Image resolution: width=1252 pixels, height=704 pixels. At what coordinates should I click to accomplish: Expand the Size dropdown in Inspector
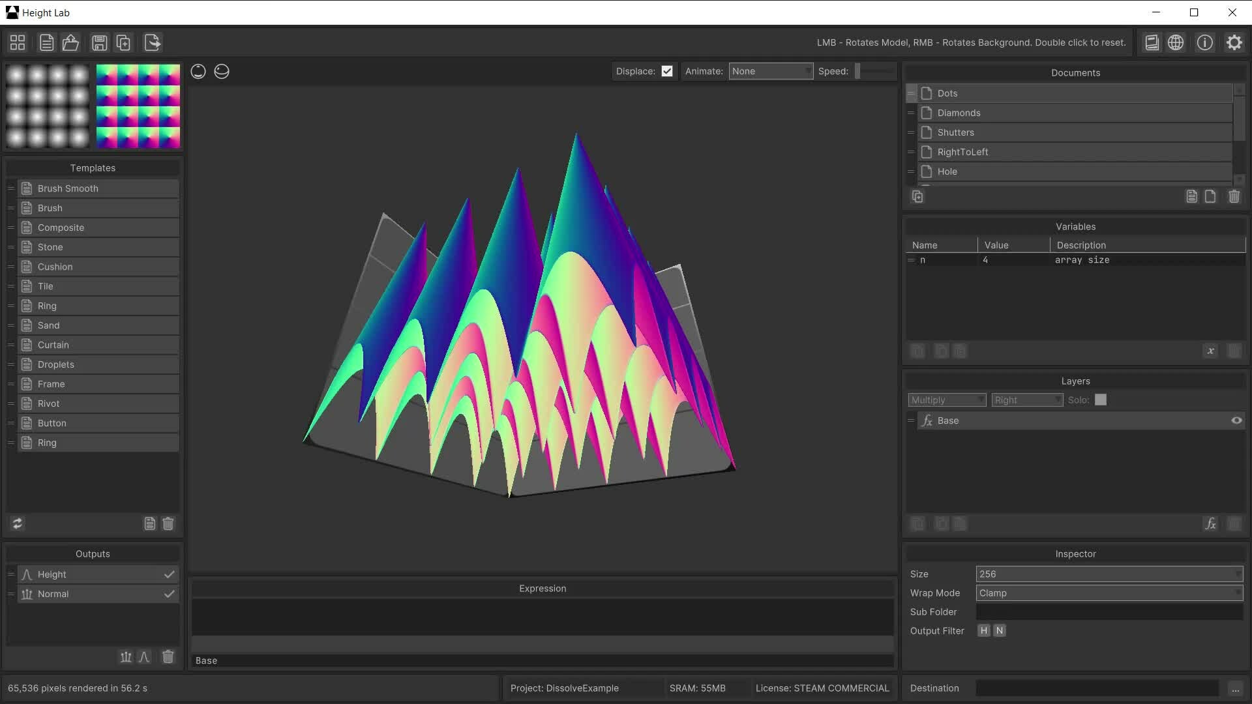[x=1109, y=574]
